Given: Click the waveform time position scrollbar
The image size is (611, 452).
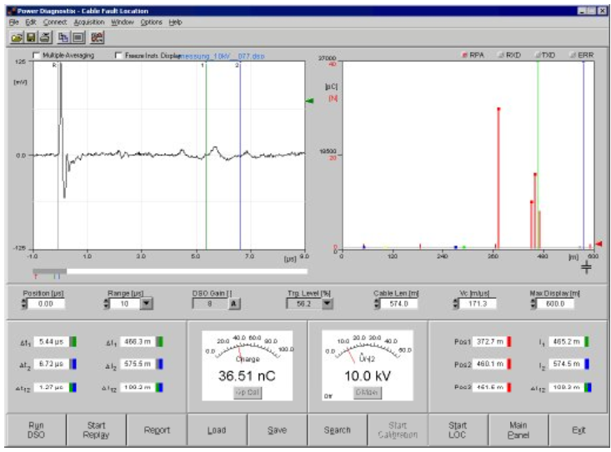Looking at the screenshot, I should 170,271.
